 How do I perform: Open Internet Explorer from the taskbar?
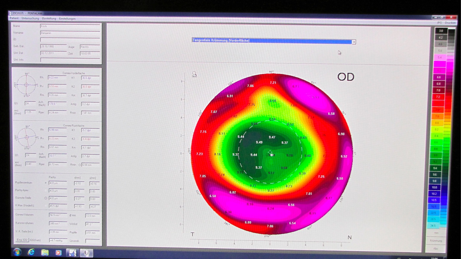click(x=31, y=252)
